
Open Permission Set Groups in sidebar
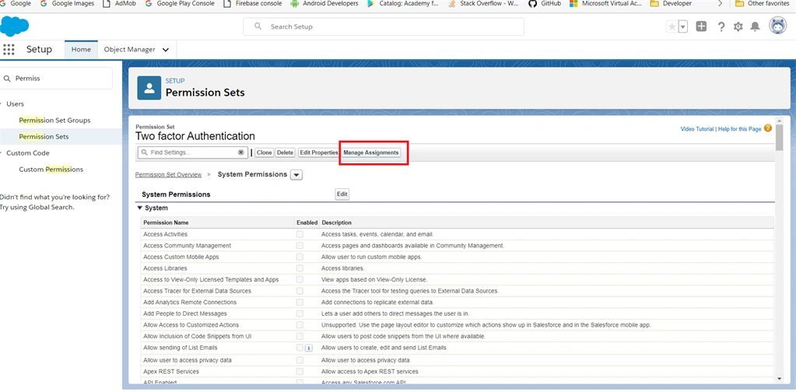tap(54, 121)
